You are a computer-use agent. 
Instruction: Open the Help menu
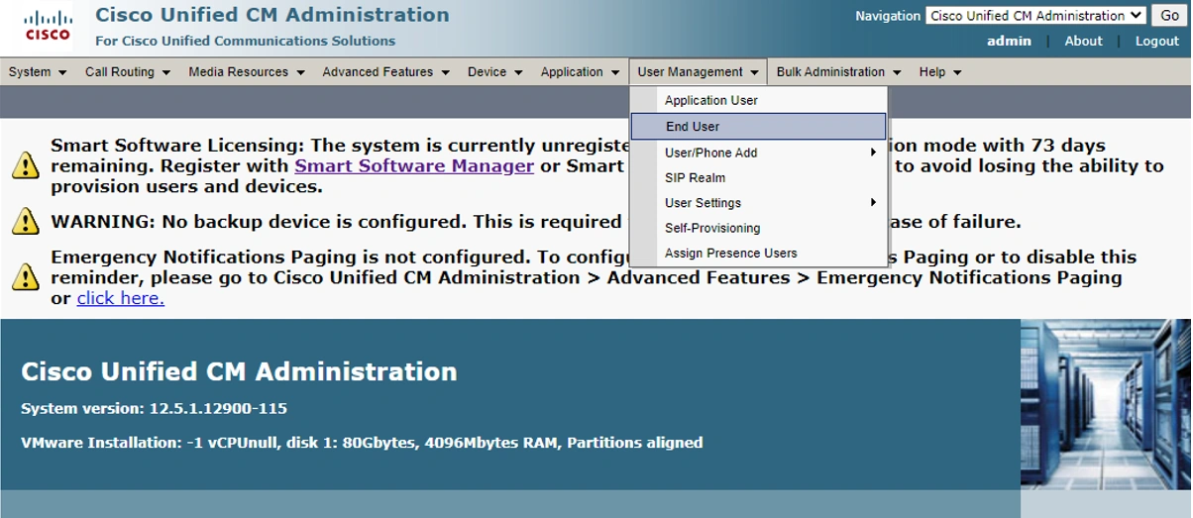tap(939, 72)
